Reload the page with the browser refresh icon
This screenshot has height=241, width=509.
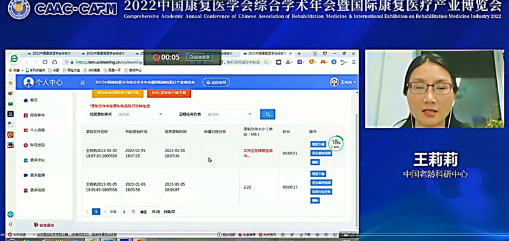coord(45,62)
